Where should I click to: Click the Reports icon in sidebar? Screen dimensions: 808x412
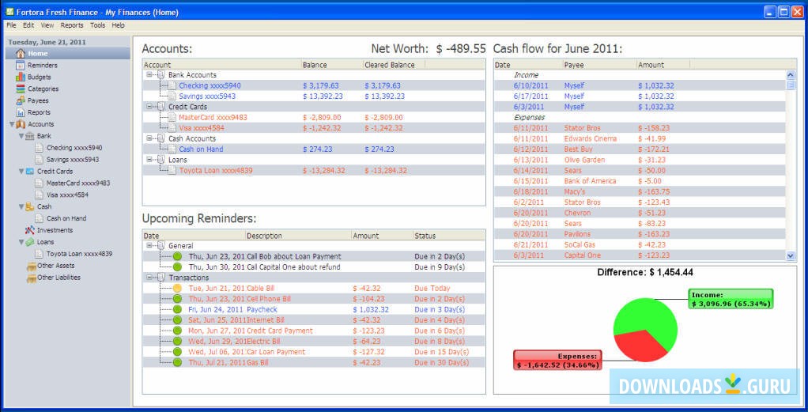coord(21,112)
